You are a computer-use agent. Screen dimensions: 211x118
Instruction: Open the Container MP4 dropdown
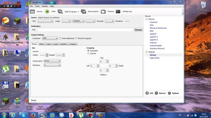(x=50, y=38)
